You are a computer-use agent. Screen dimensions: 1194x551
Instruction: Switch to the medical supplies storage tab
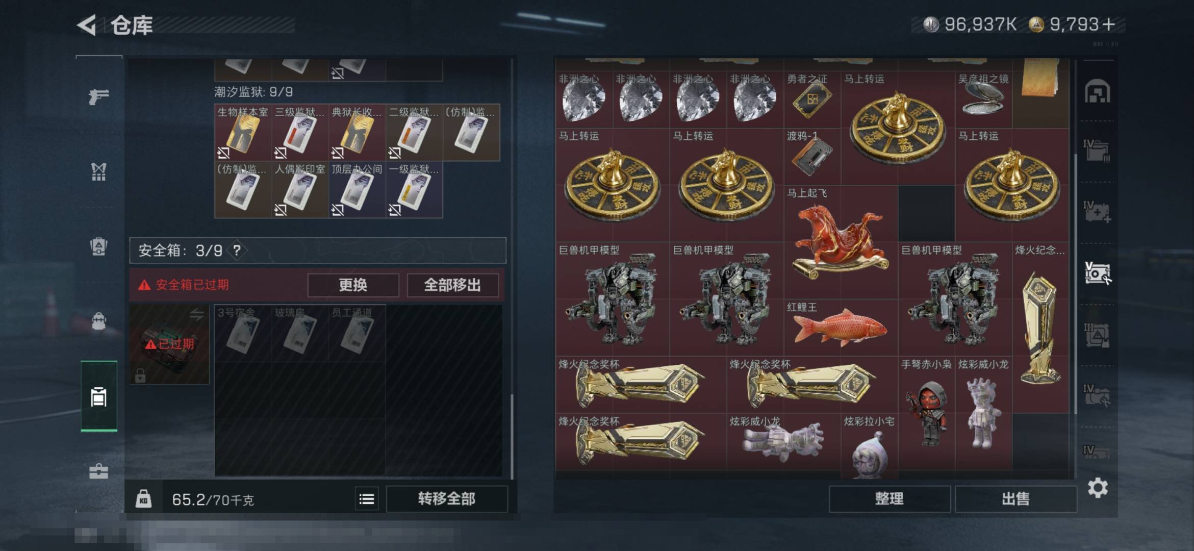pyautogui.click(x=1098, y=212)
